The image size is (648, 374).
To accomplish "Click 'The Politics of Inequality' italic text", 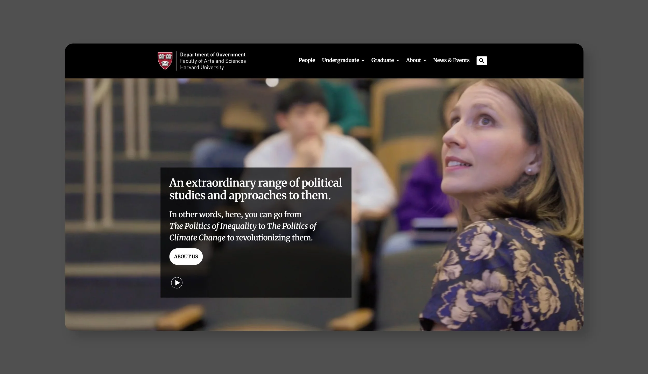I will 213,226.
